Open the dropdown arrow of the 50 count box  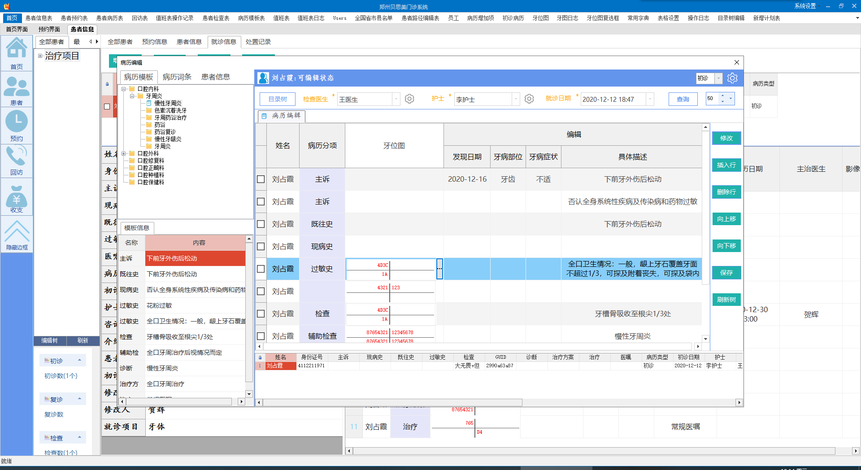pyautogui.click(x=731, y=99)
